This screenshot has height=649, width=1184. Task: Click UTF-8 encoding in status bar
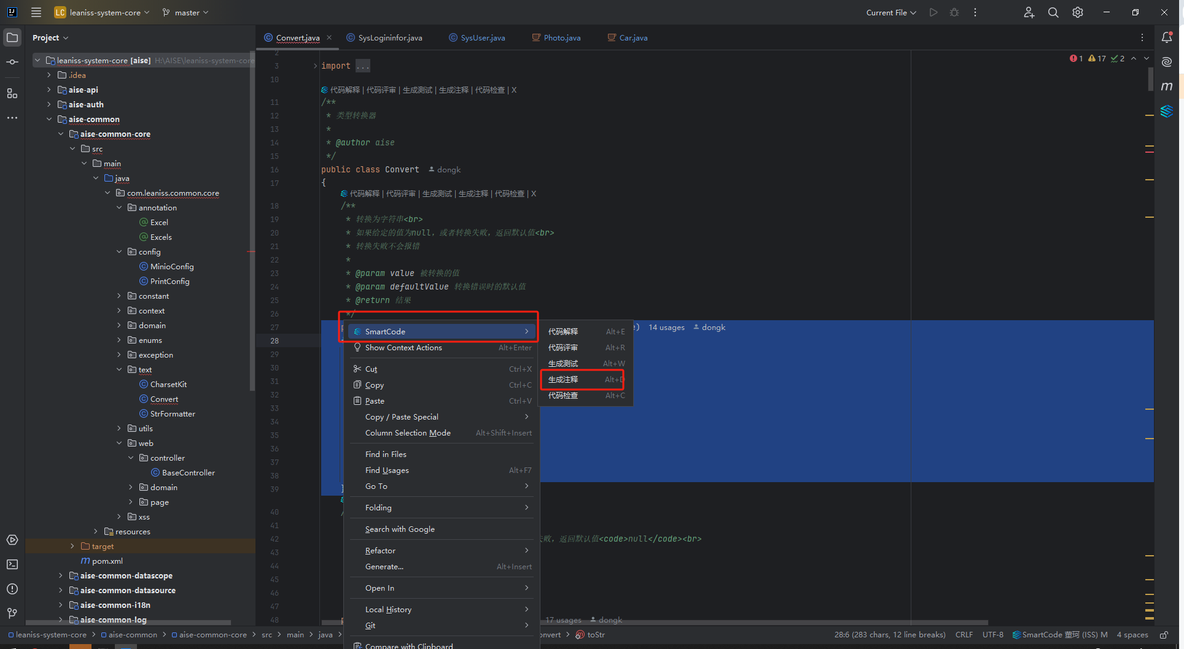[x=993, y=635]
